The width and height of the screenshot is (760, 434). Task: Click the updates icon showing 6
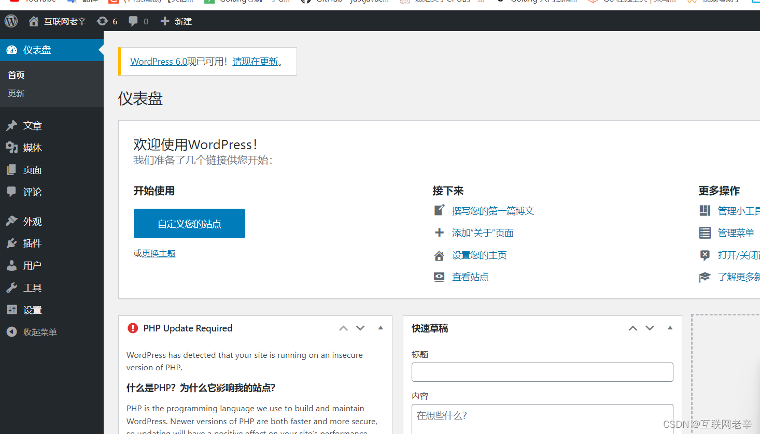[x=103, y=21]
